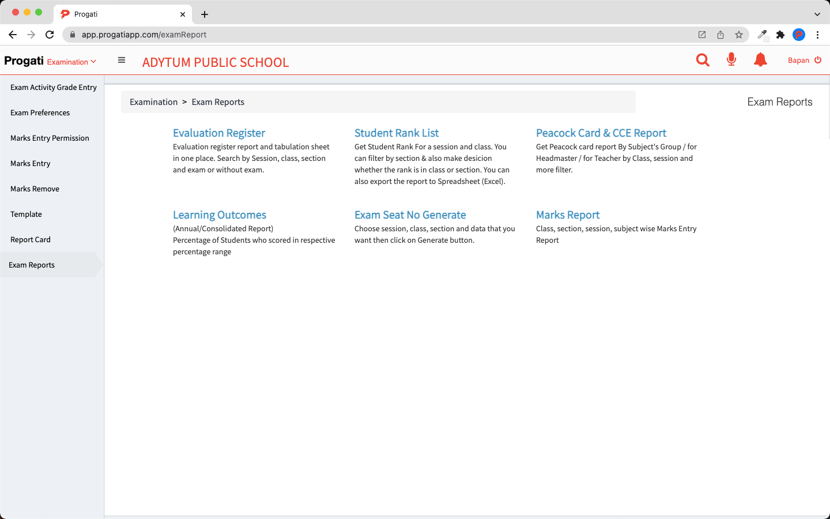Open the Student Rank List report
The width and height of the screenshot is (830, 519).
tap(397, 133)
